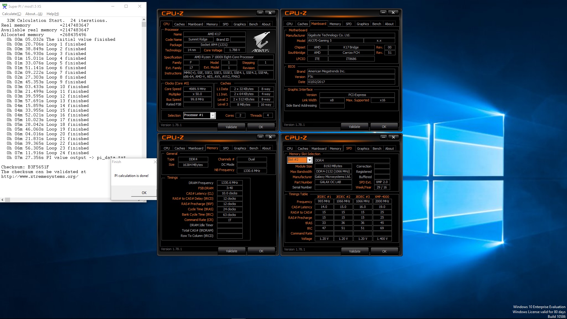The height and width of the screenshot is (319, 567).
Task: Click the CAS# Latency 10.0 clocks value
Action: coord(230,193)
